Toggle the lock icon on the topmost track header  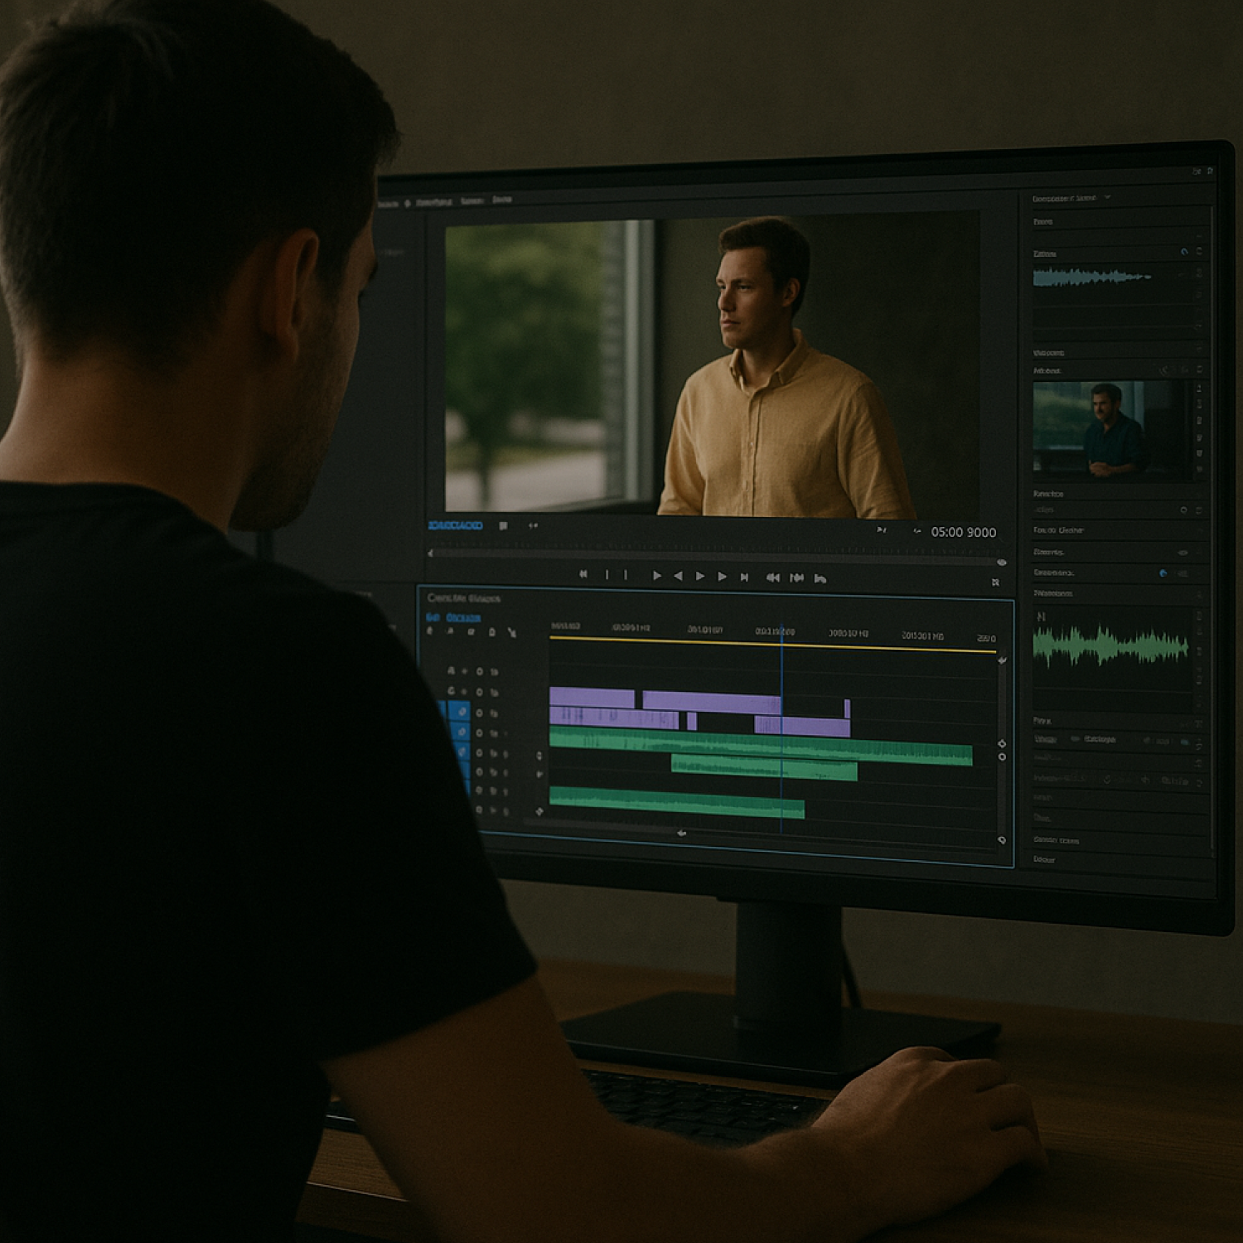pyautogui.click(x=494, y=672)
